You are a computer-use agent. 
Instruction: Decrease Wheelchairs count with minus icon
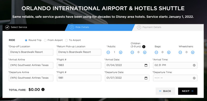tap(180, 52)
